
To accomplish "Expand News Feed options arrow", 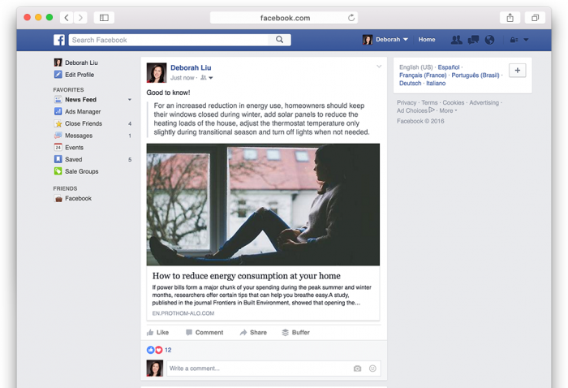I will pos(129,100).
